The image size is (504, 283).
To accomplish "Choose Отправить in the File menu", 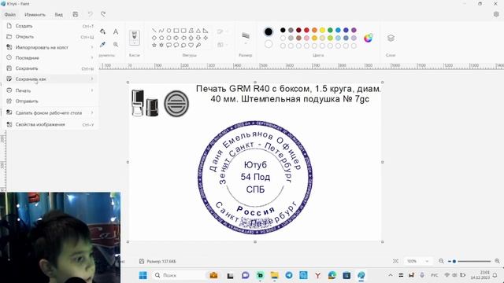I will pyautogui.click(x=50, y=101).
